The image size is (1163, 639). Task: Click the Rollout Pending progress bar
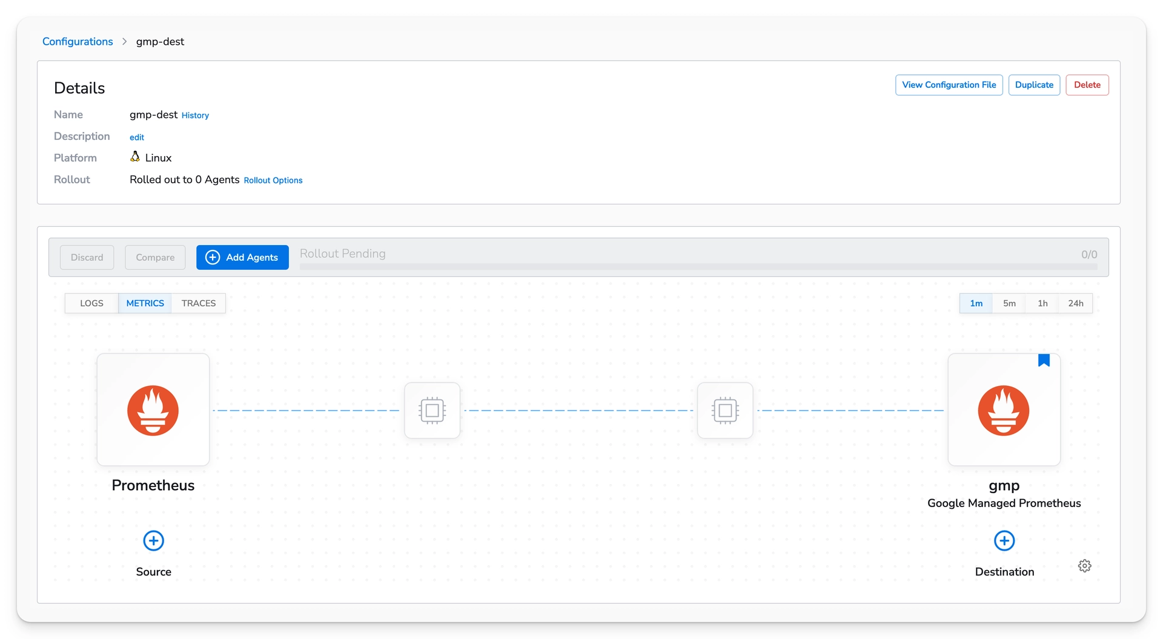point(697,265)
